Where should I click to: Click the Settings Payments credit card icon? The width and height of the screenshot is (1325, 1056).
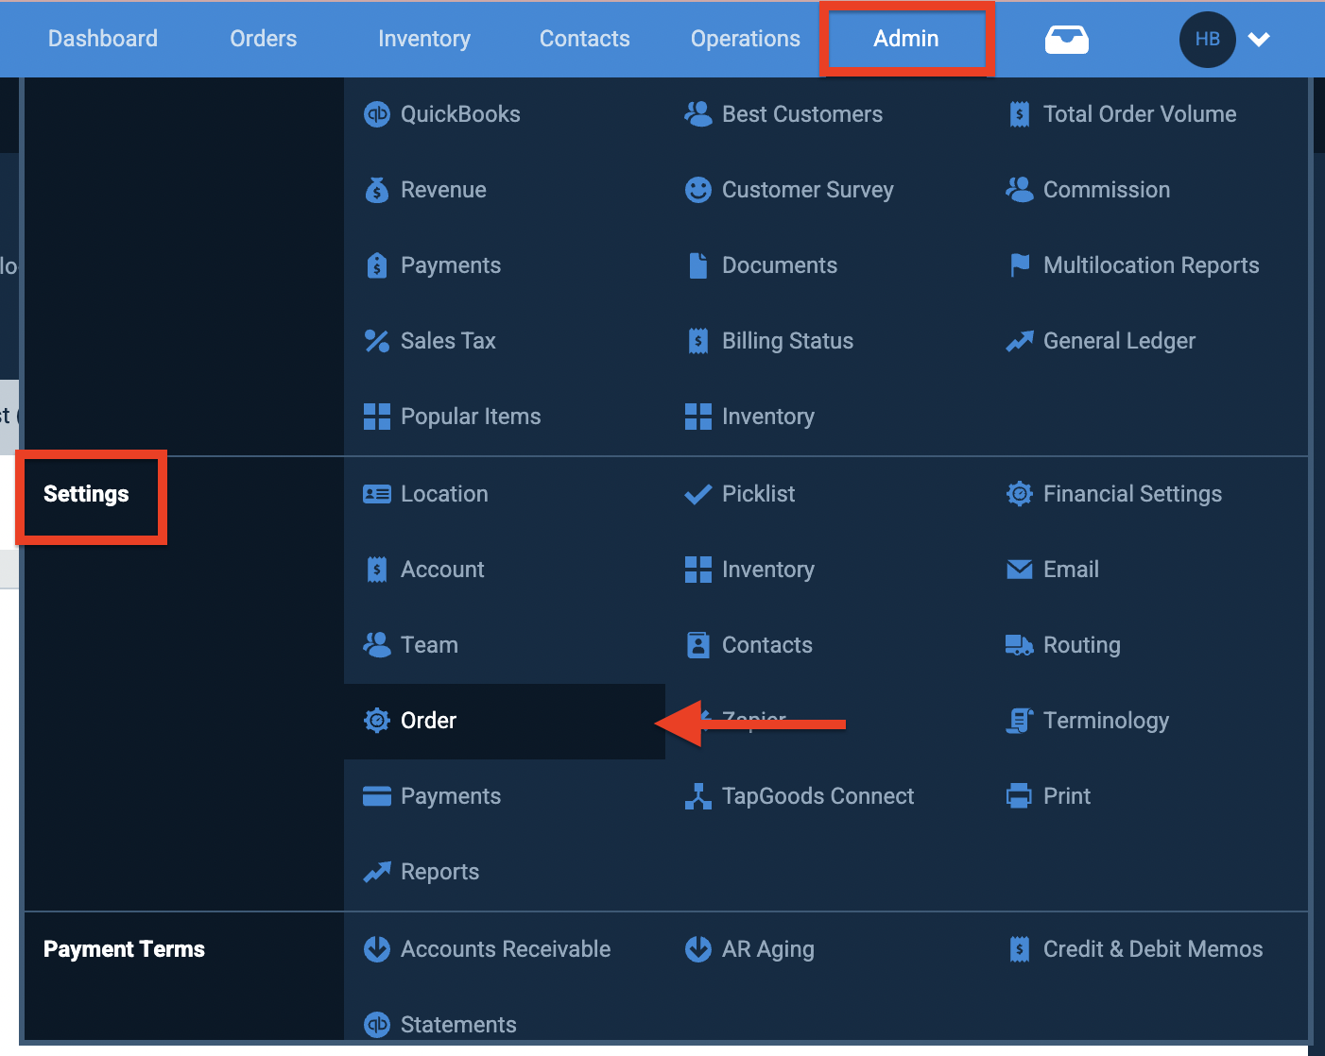click(377, 796)
